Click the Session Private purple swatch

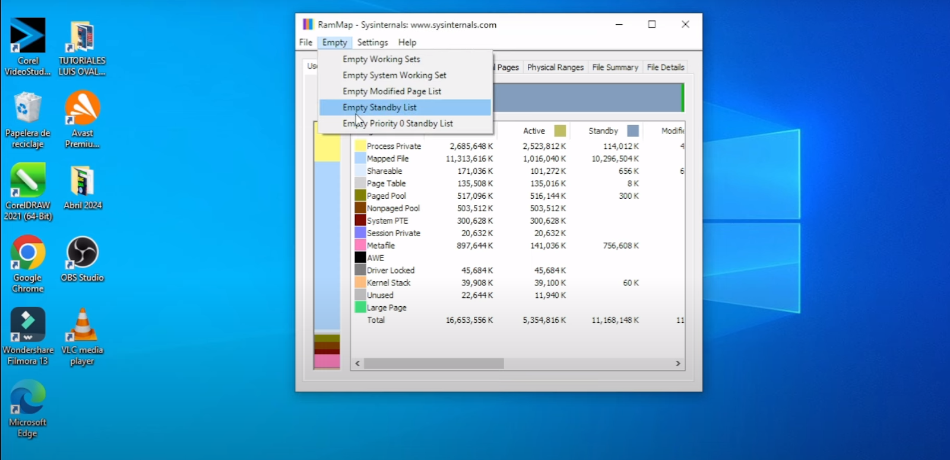click(x=360, y=233)
